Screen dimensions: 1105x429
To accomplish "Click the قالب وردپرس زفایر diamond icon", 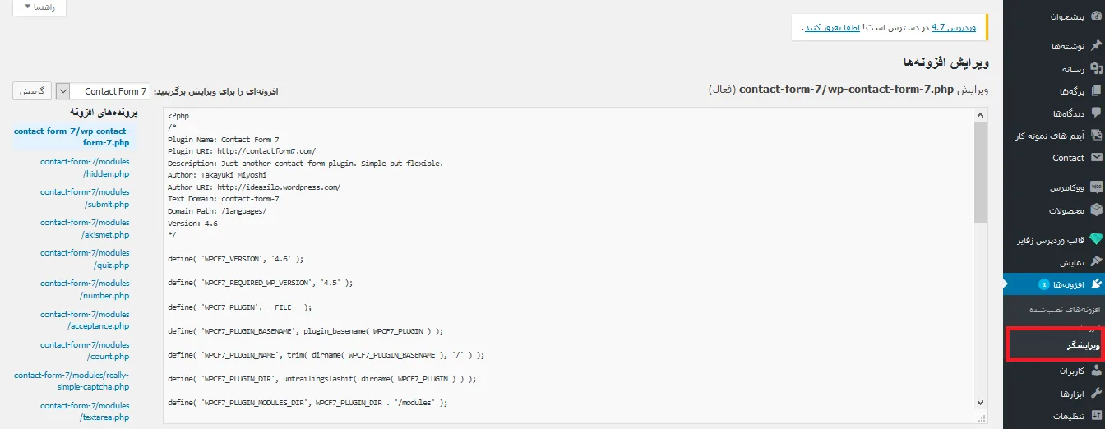I will click(1096, 240).
